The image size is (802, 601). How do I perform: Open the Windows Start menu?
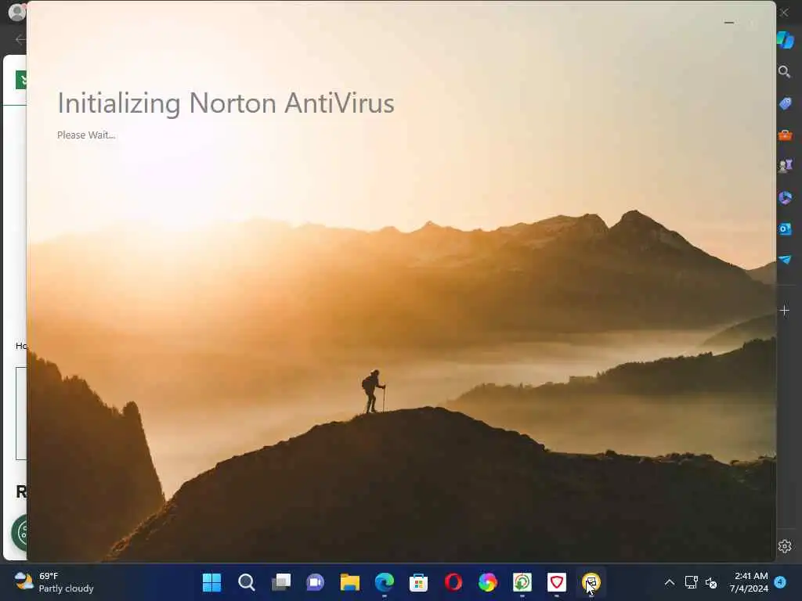pyautogui.click(x=211, y=582)
